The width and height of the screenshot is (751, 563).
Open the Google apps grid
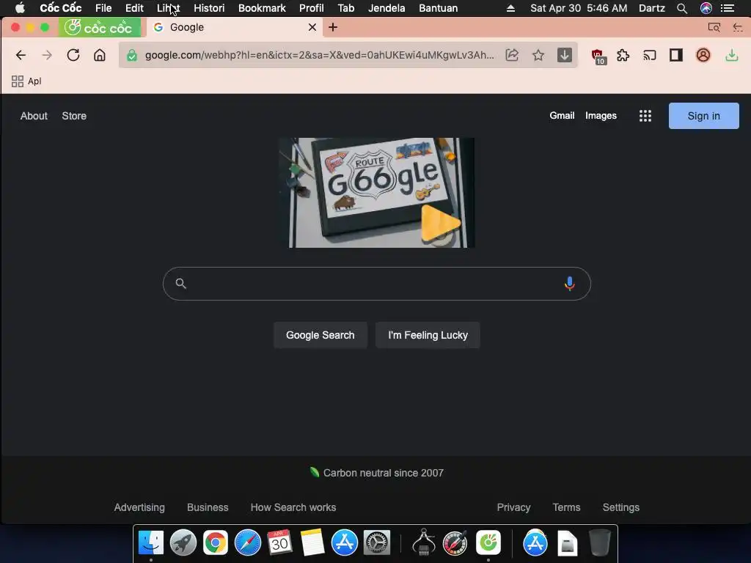pyautogui.click(x=645, y=116)
